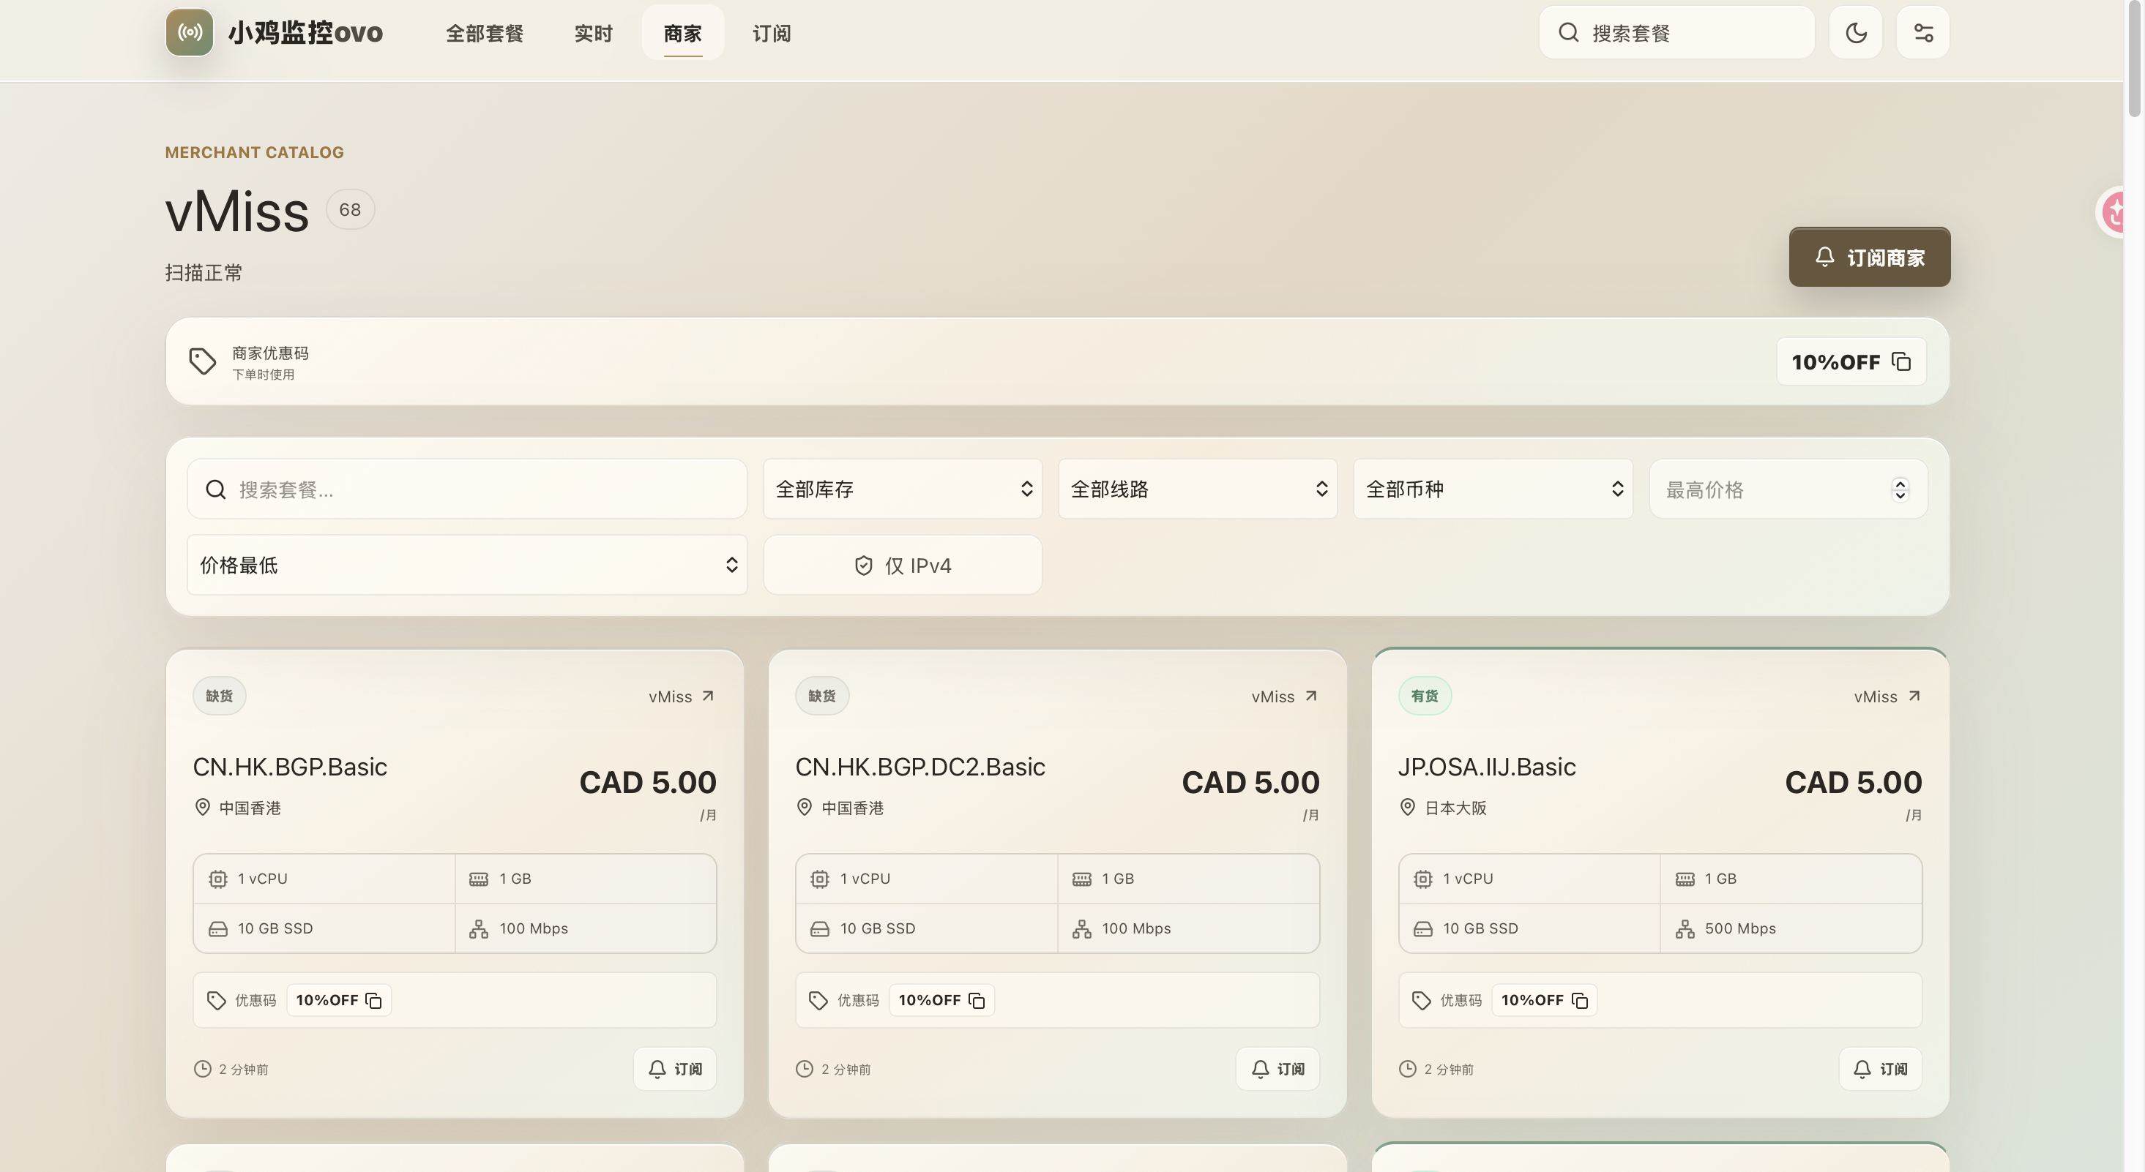Open the 订阅 nav tab
This screenshot has width=2145, height=1172.
[772, 34]
